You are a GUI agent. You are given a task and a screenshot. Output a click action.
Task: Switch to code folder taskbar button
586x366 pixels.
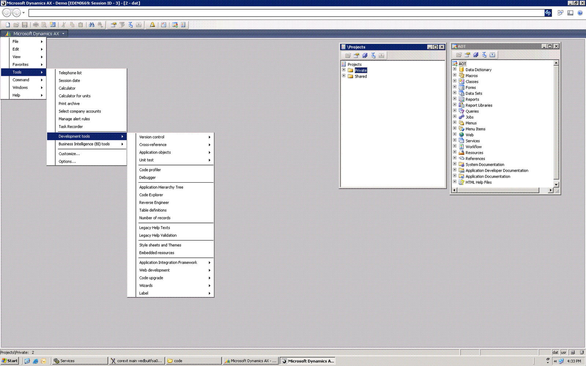click(x=193, y=361)
